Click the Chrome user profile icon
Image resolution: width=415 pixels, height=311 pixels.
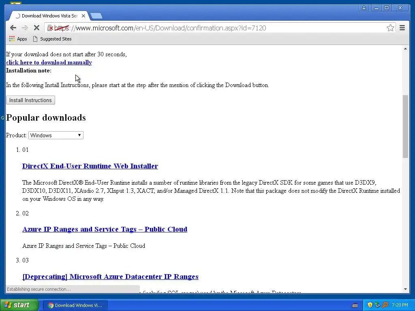tap(364, 8)
